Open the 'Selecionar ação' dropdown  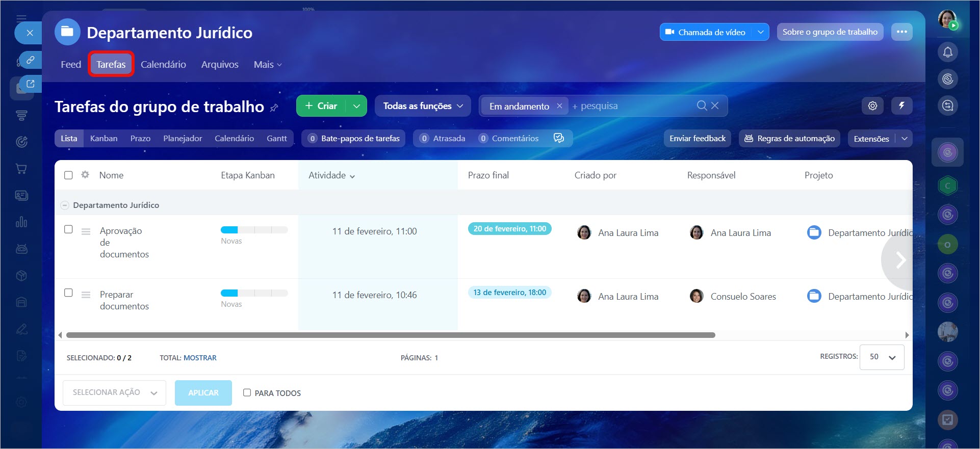114,392
